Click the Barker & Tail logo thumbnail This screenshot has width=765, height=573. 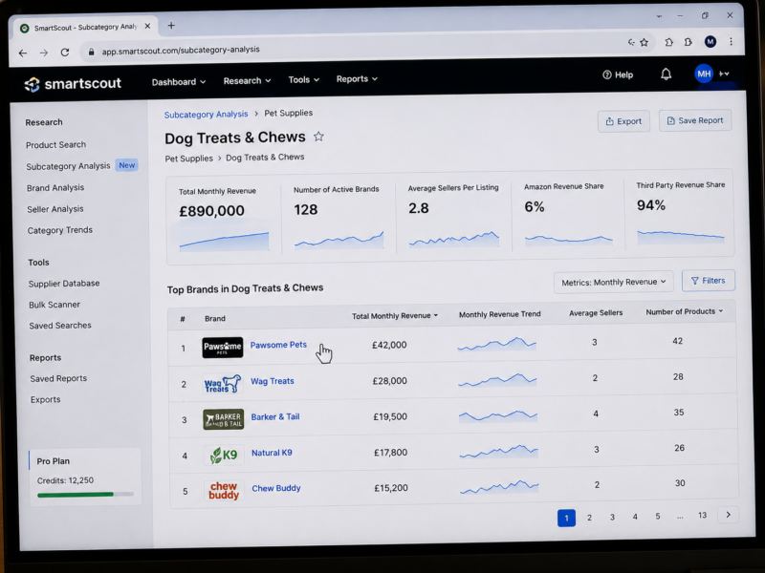coord(224,419)
